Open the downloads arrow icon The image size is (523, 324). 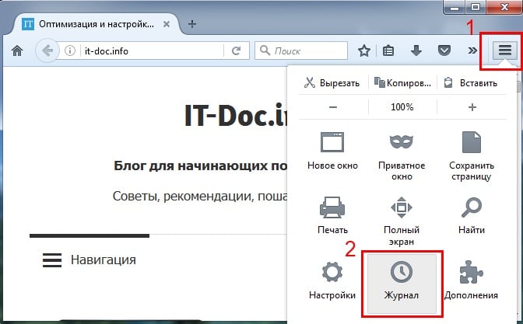(416, 51)
